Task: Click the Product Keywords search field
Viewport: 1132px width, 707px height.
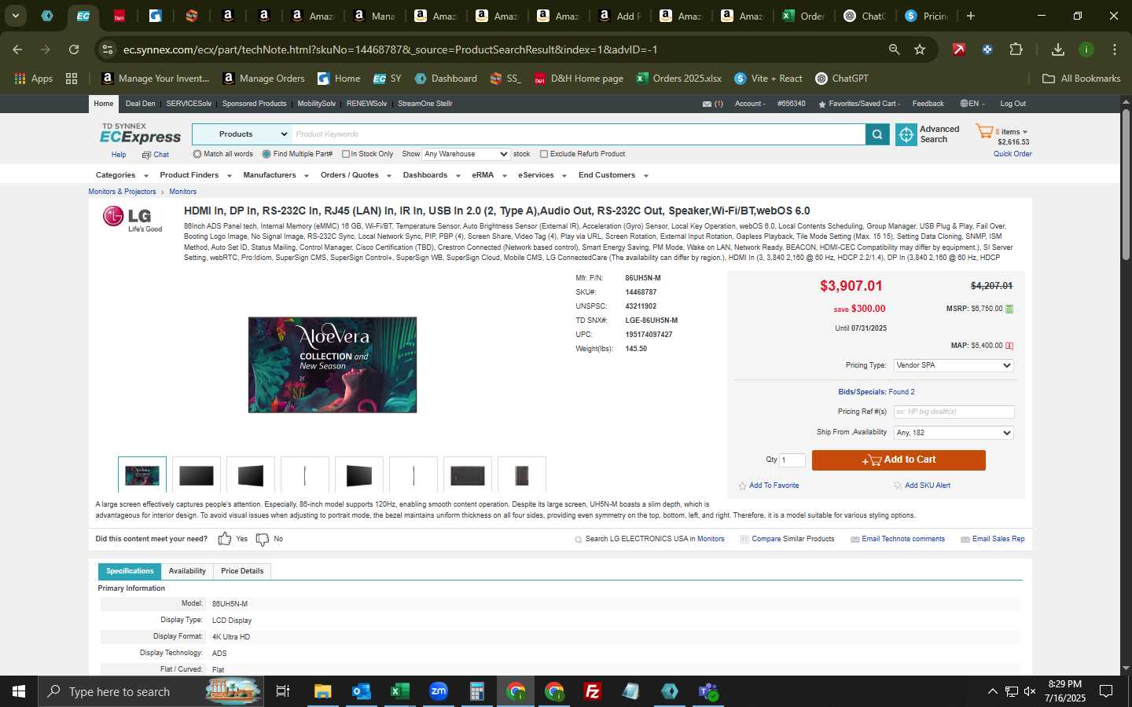Action: [x=579, y=134]
